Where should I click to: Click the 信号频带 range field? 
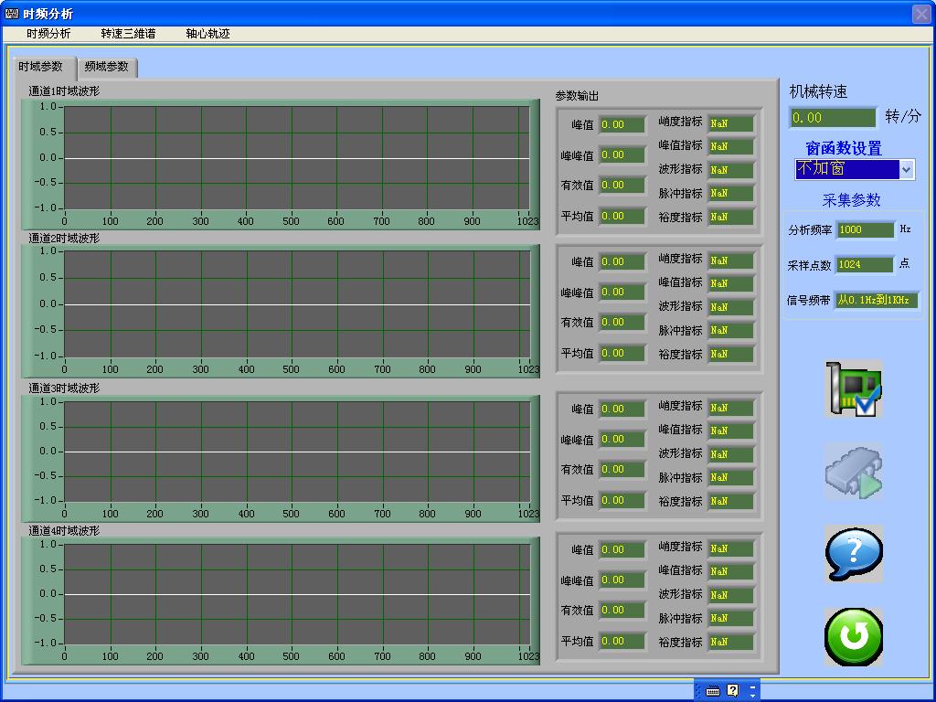[x=876, y=300]
